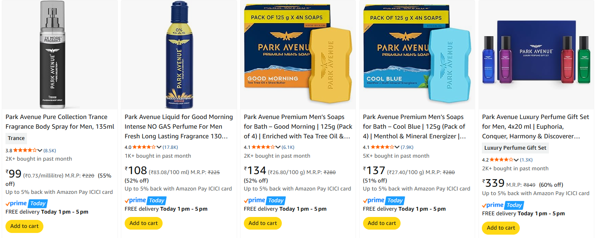
Task: Open star rating dropdown for Trance body spray
Action: click(x=40, y=151)
